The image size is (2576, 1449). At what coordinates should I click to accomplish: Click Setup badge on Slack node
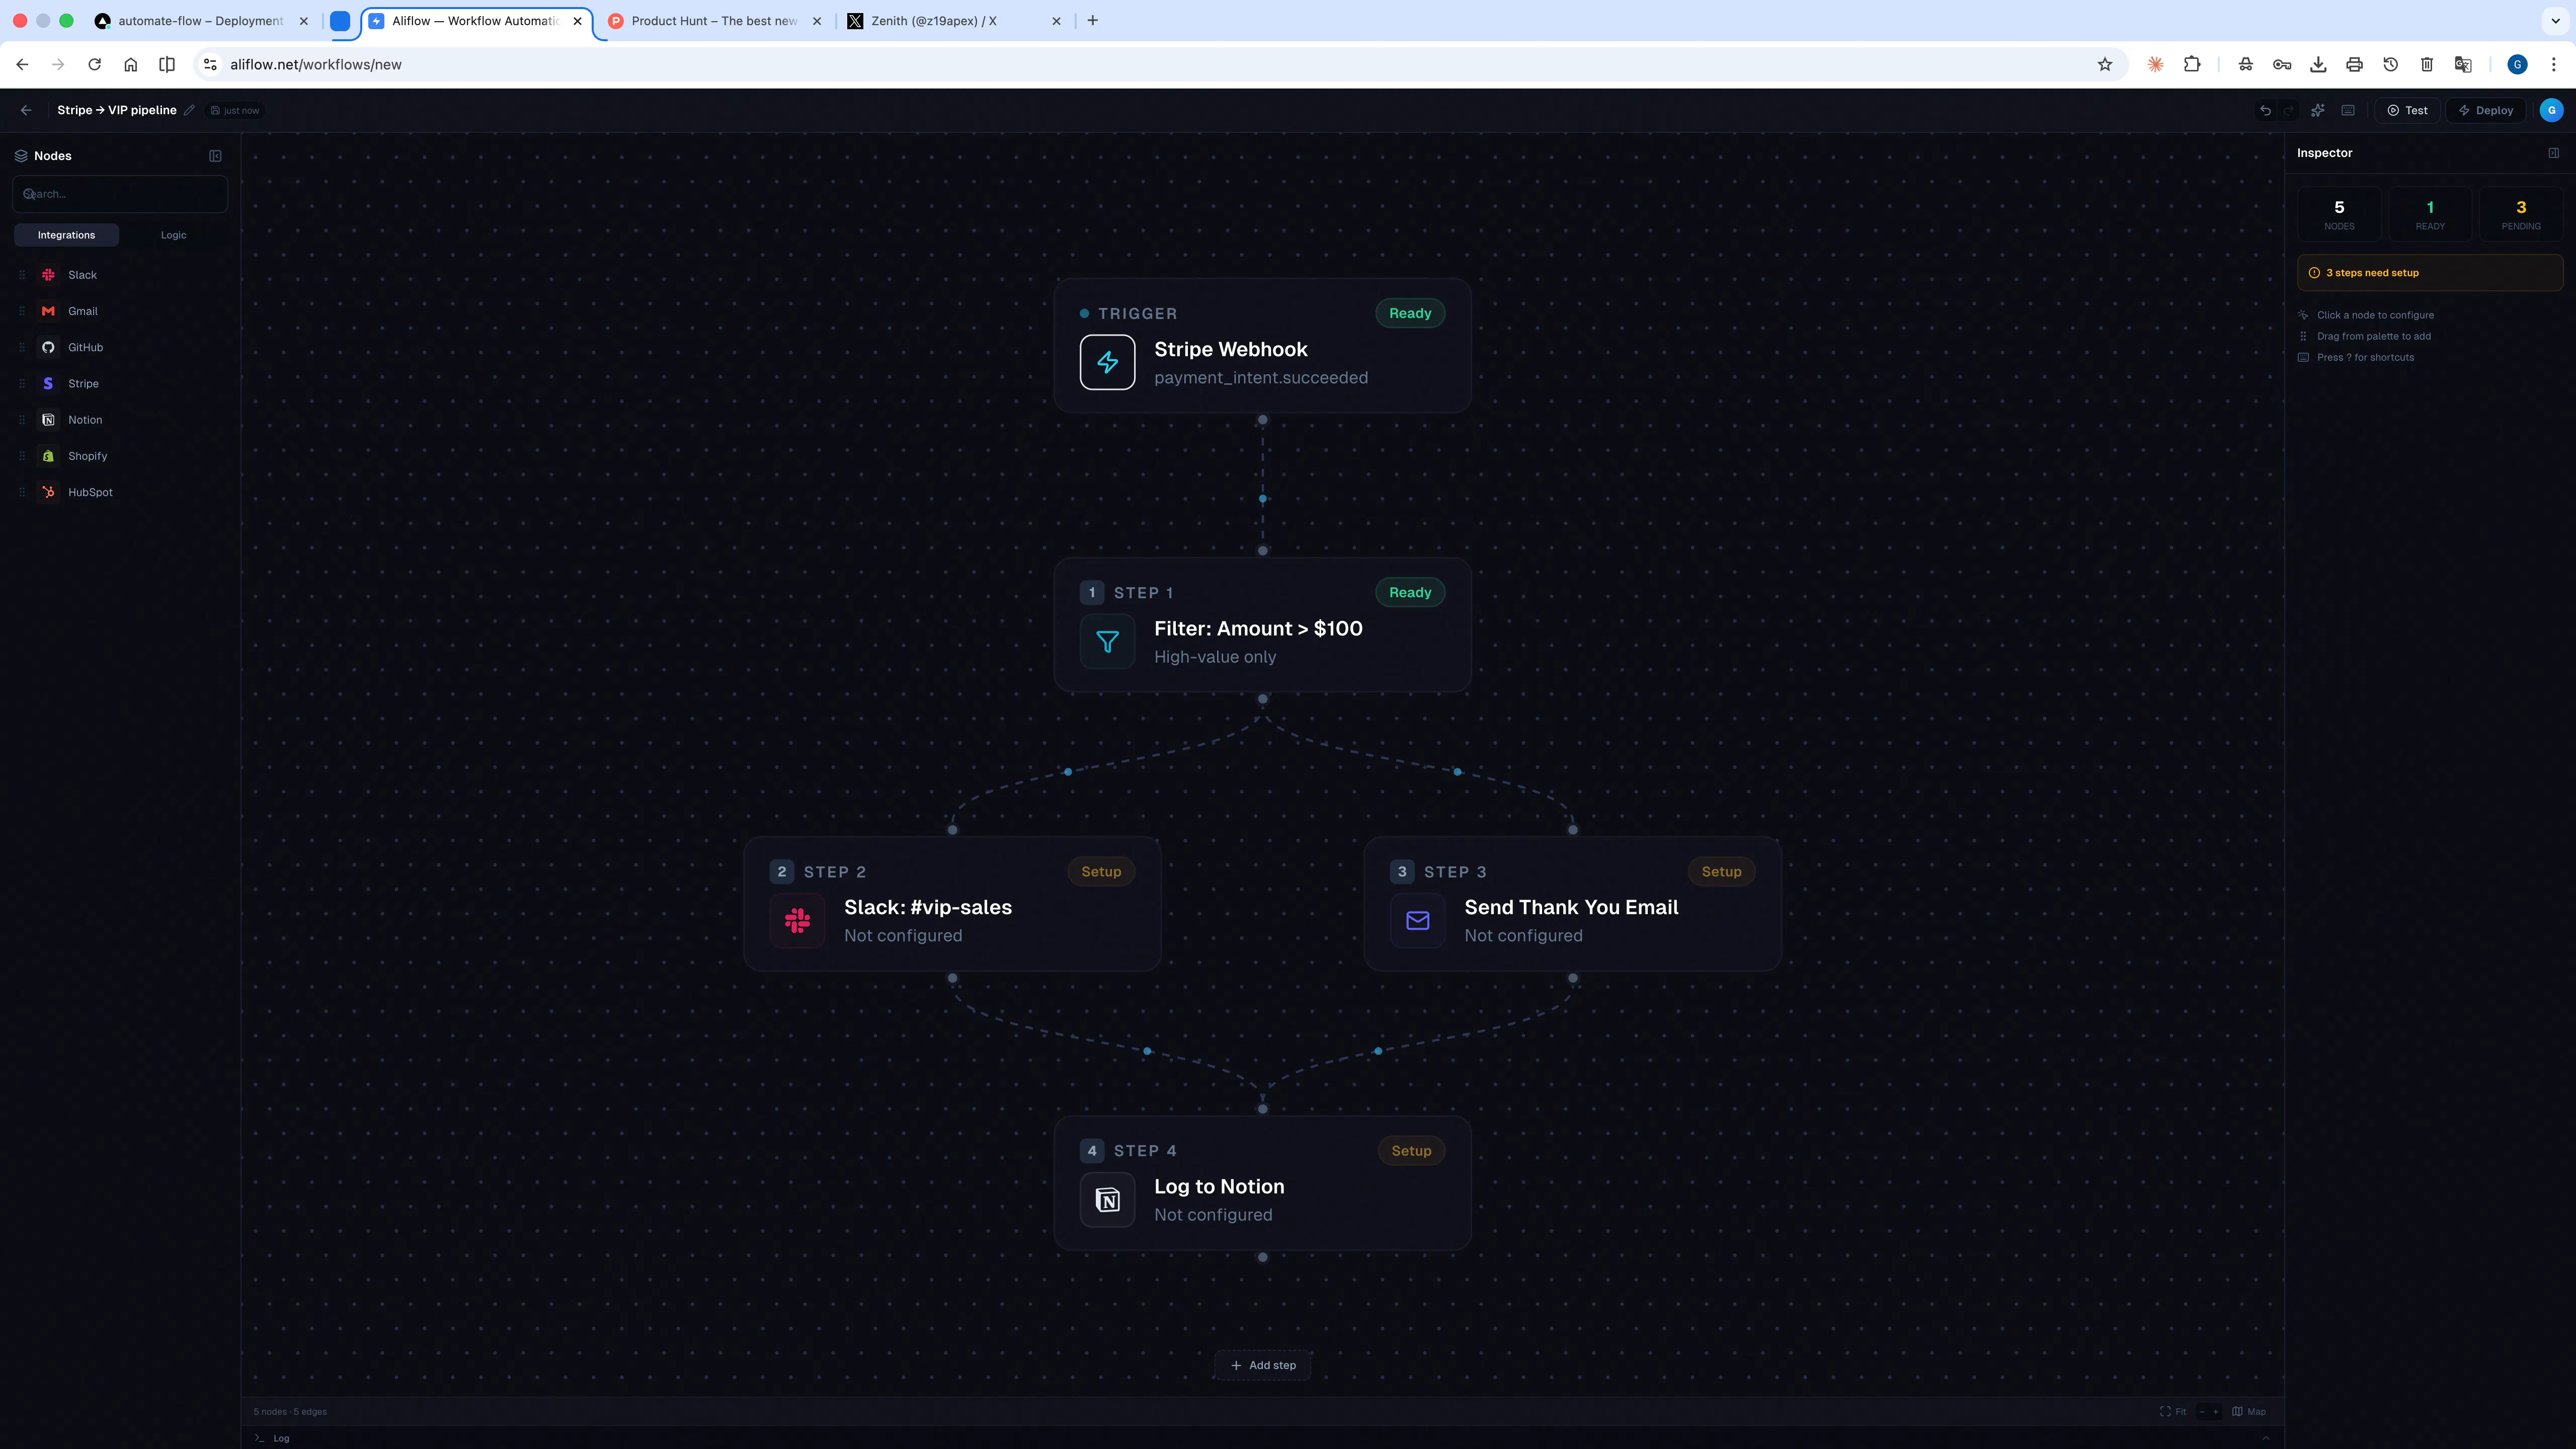click(x=1101, y=871)
